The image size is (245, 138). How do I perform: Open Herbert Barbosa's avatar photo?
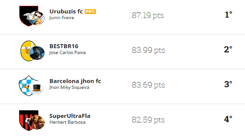tap(37, 122)
